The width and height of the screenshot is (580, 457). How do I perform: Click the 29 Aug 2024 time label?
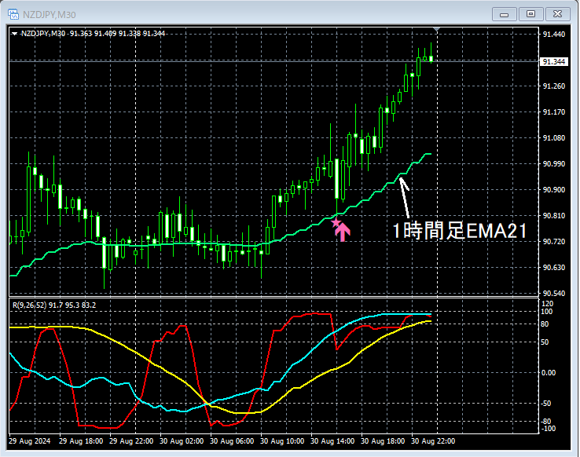(x=30, y=441)
